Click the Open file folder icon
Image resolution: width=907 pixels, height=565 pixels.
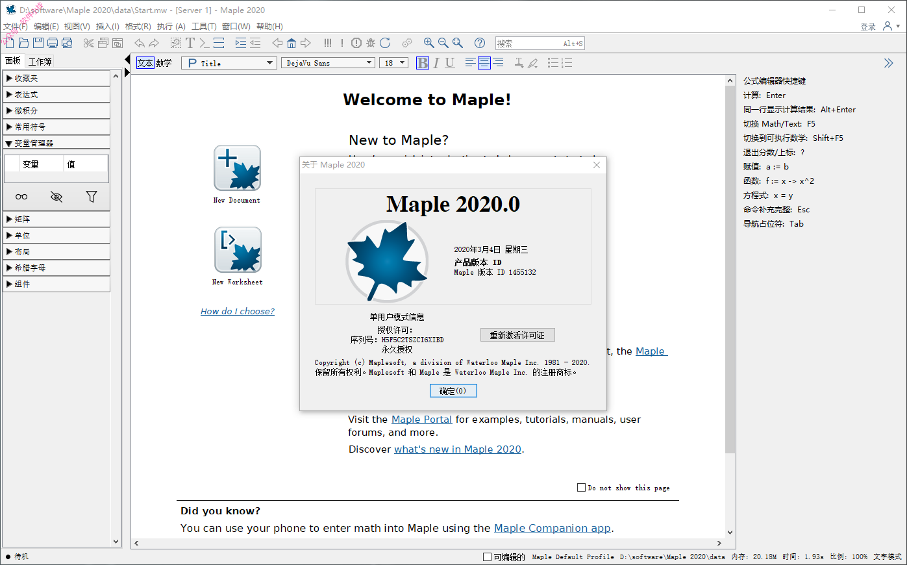pyautogui.click(x=24, y=43)
